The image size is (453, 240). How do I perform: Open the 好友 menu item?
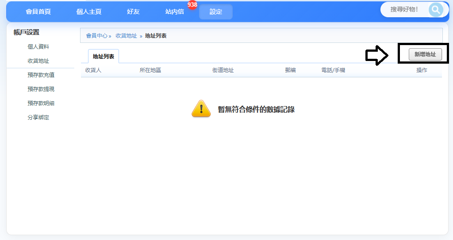pyautogui.click(x=133, y=12)
